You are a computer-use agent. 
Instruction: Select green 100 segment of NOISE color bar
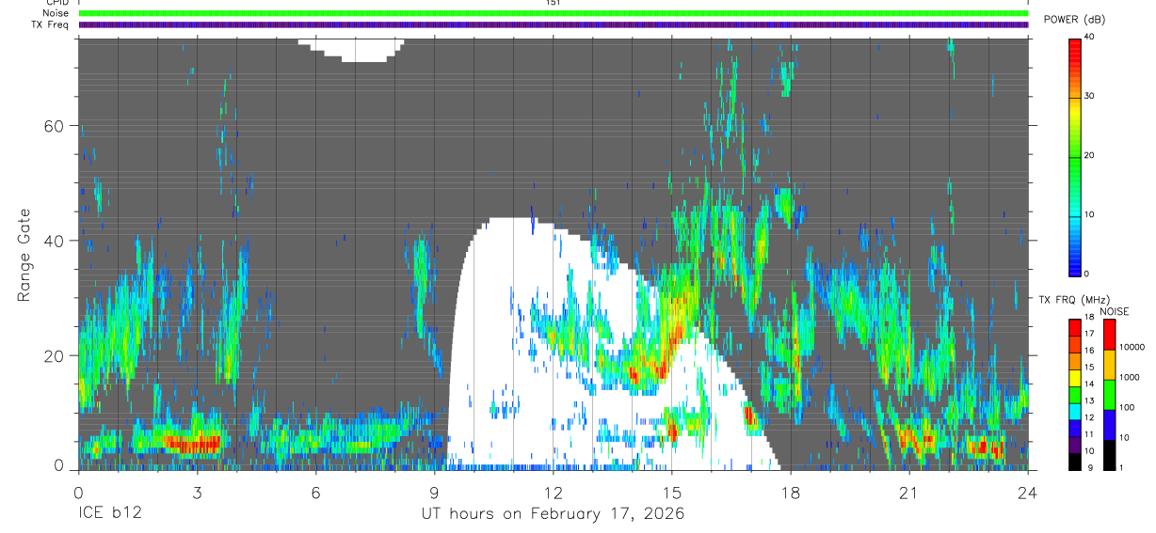click(1109, 395)
